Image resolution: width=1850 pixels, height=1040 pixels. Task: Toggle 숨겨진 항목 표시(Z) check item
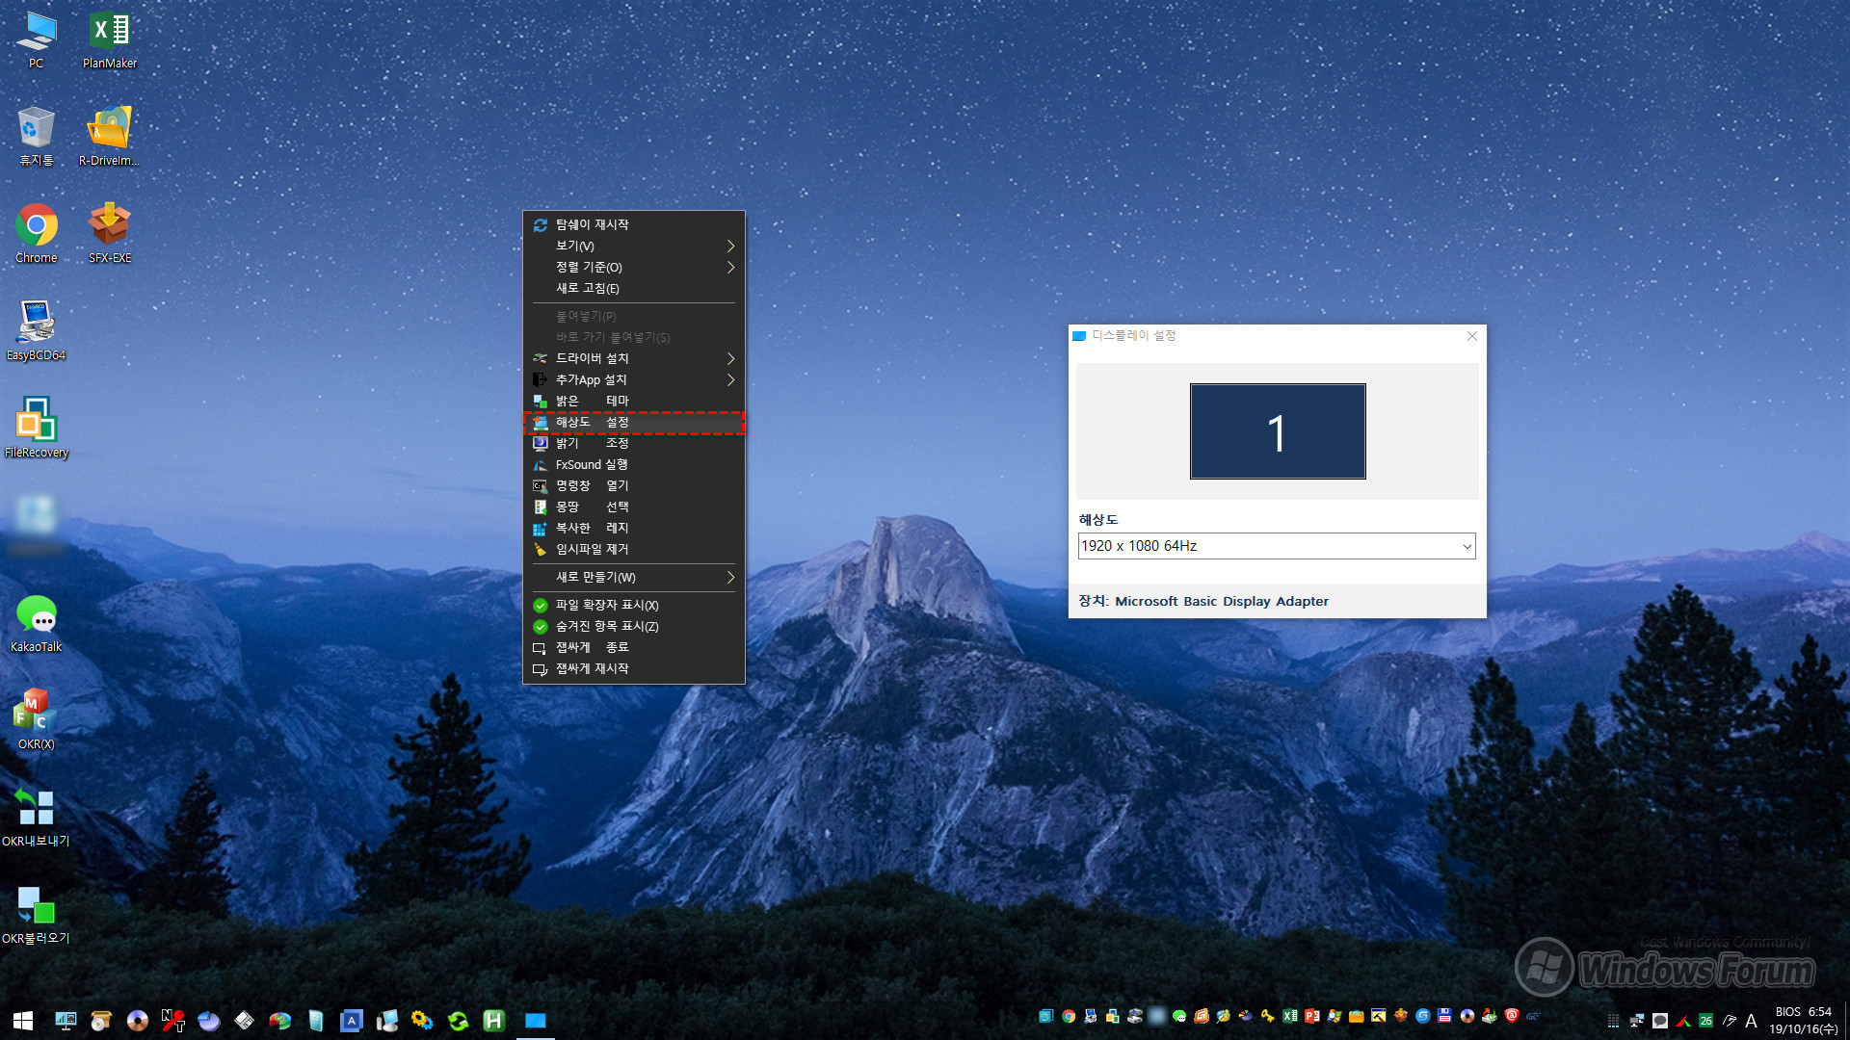tap(634, 626)
